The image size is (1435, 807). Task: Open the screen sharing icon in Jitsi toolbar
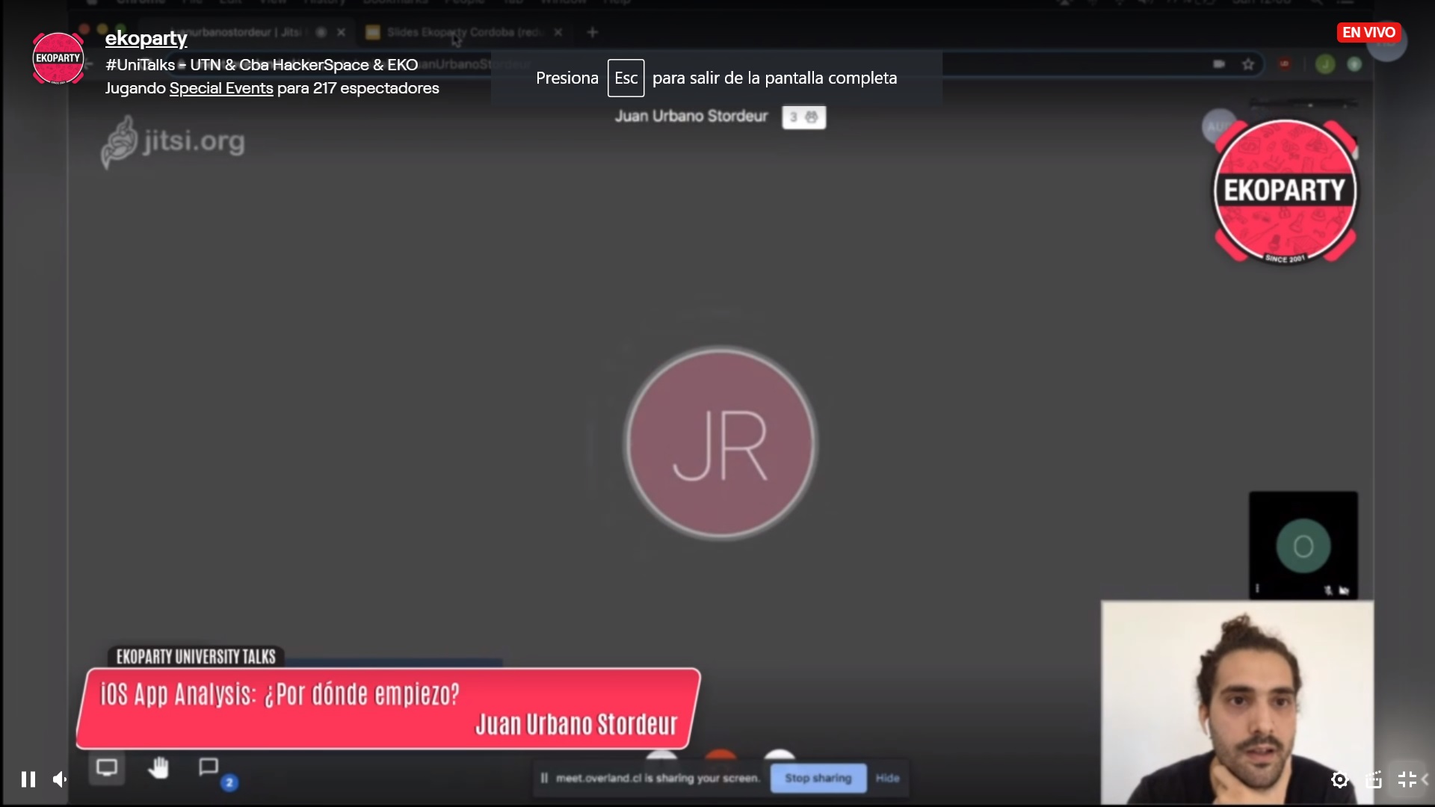click(x=106, y=768)
